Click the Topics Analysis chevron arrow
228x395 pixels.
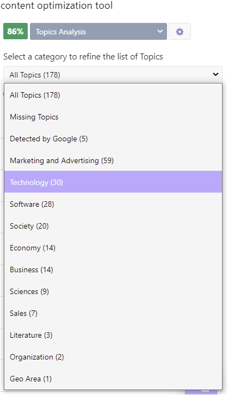coord(160,31)
